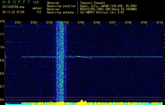Click the 0.7 kHz axis label
Screen dimensions: 165x105
[2, 87]
